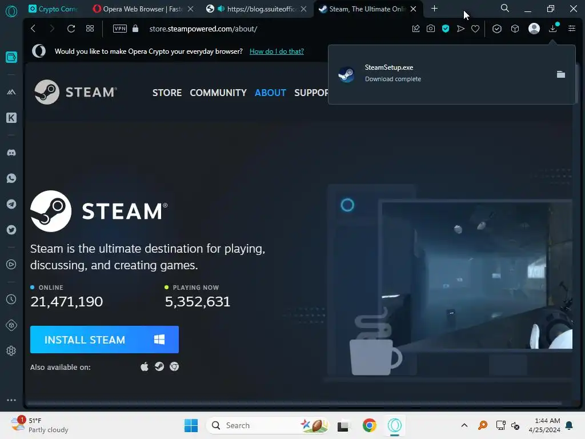585x439 pixels.
Task: Open Chrome from the taskbar
Action: 370,425
